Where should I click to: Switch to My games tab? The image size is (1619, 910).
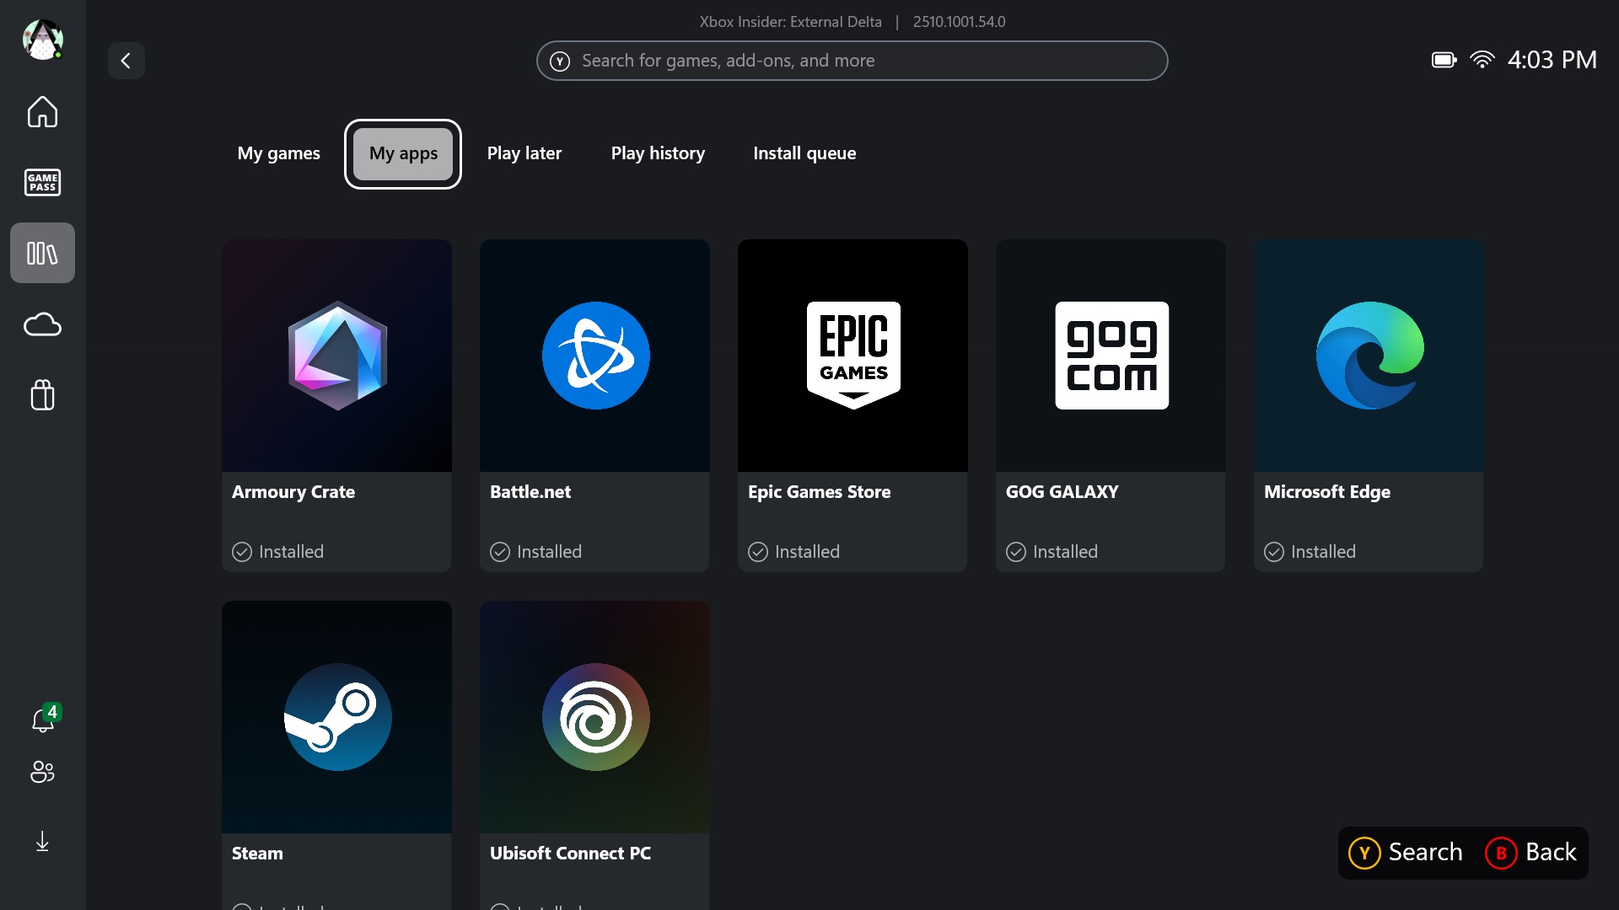pos(278,153)
